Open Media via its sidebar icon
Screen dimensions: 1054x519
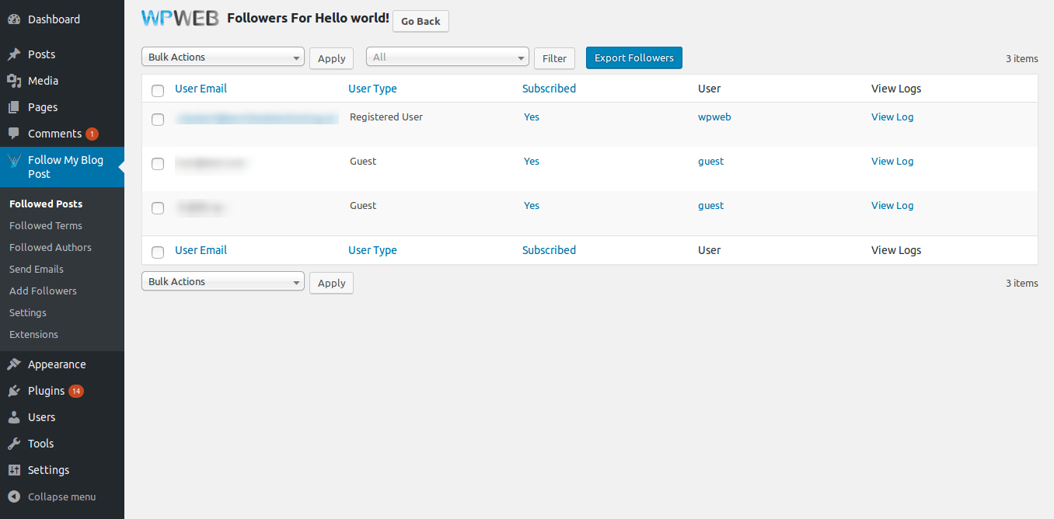(14, 81)
